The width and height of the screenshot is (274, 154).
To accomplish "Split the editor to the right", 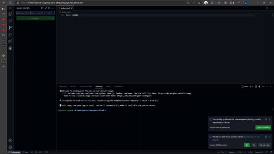I will point(267,8).
